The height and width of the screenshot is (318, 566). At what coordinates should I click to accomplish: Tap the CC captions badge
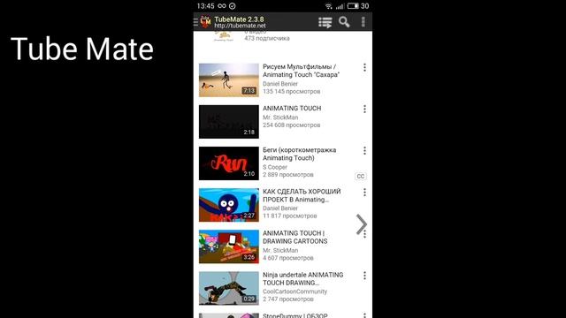click(361, 177)
